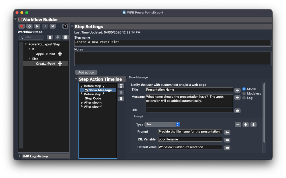Run the workflow with play icon
This screenshot has width=286, height=178.
tap(37, 26)
